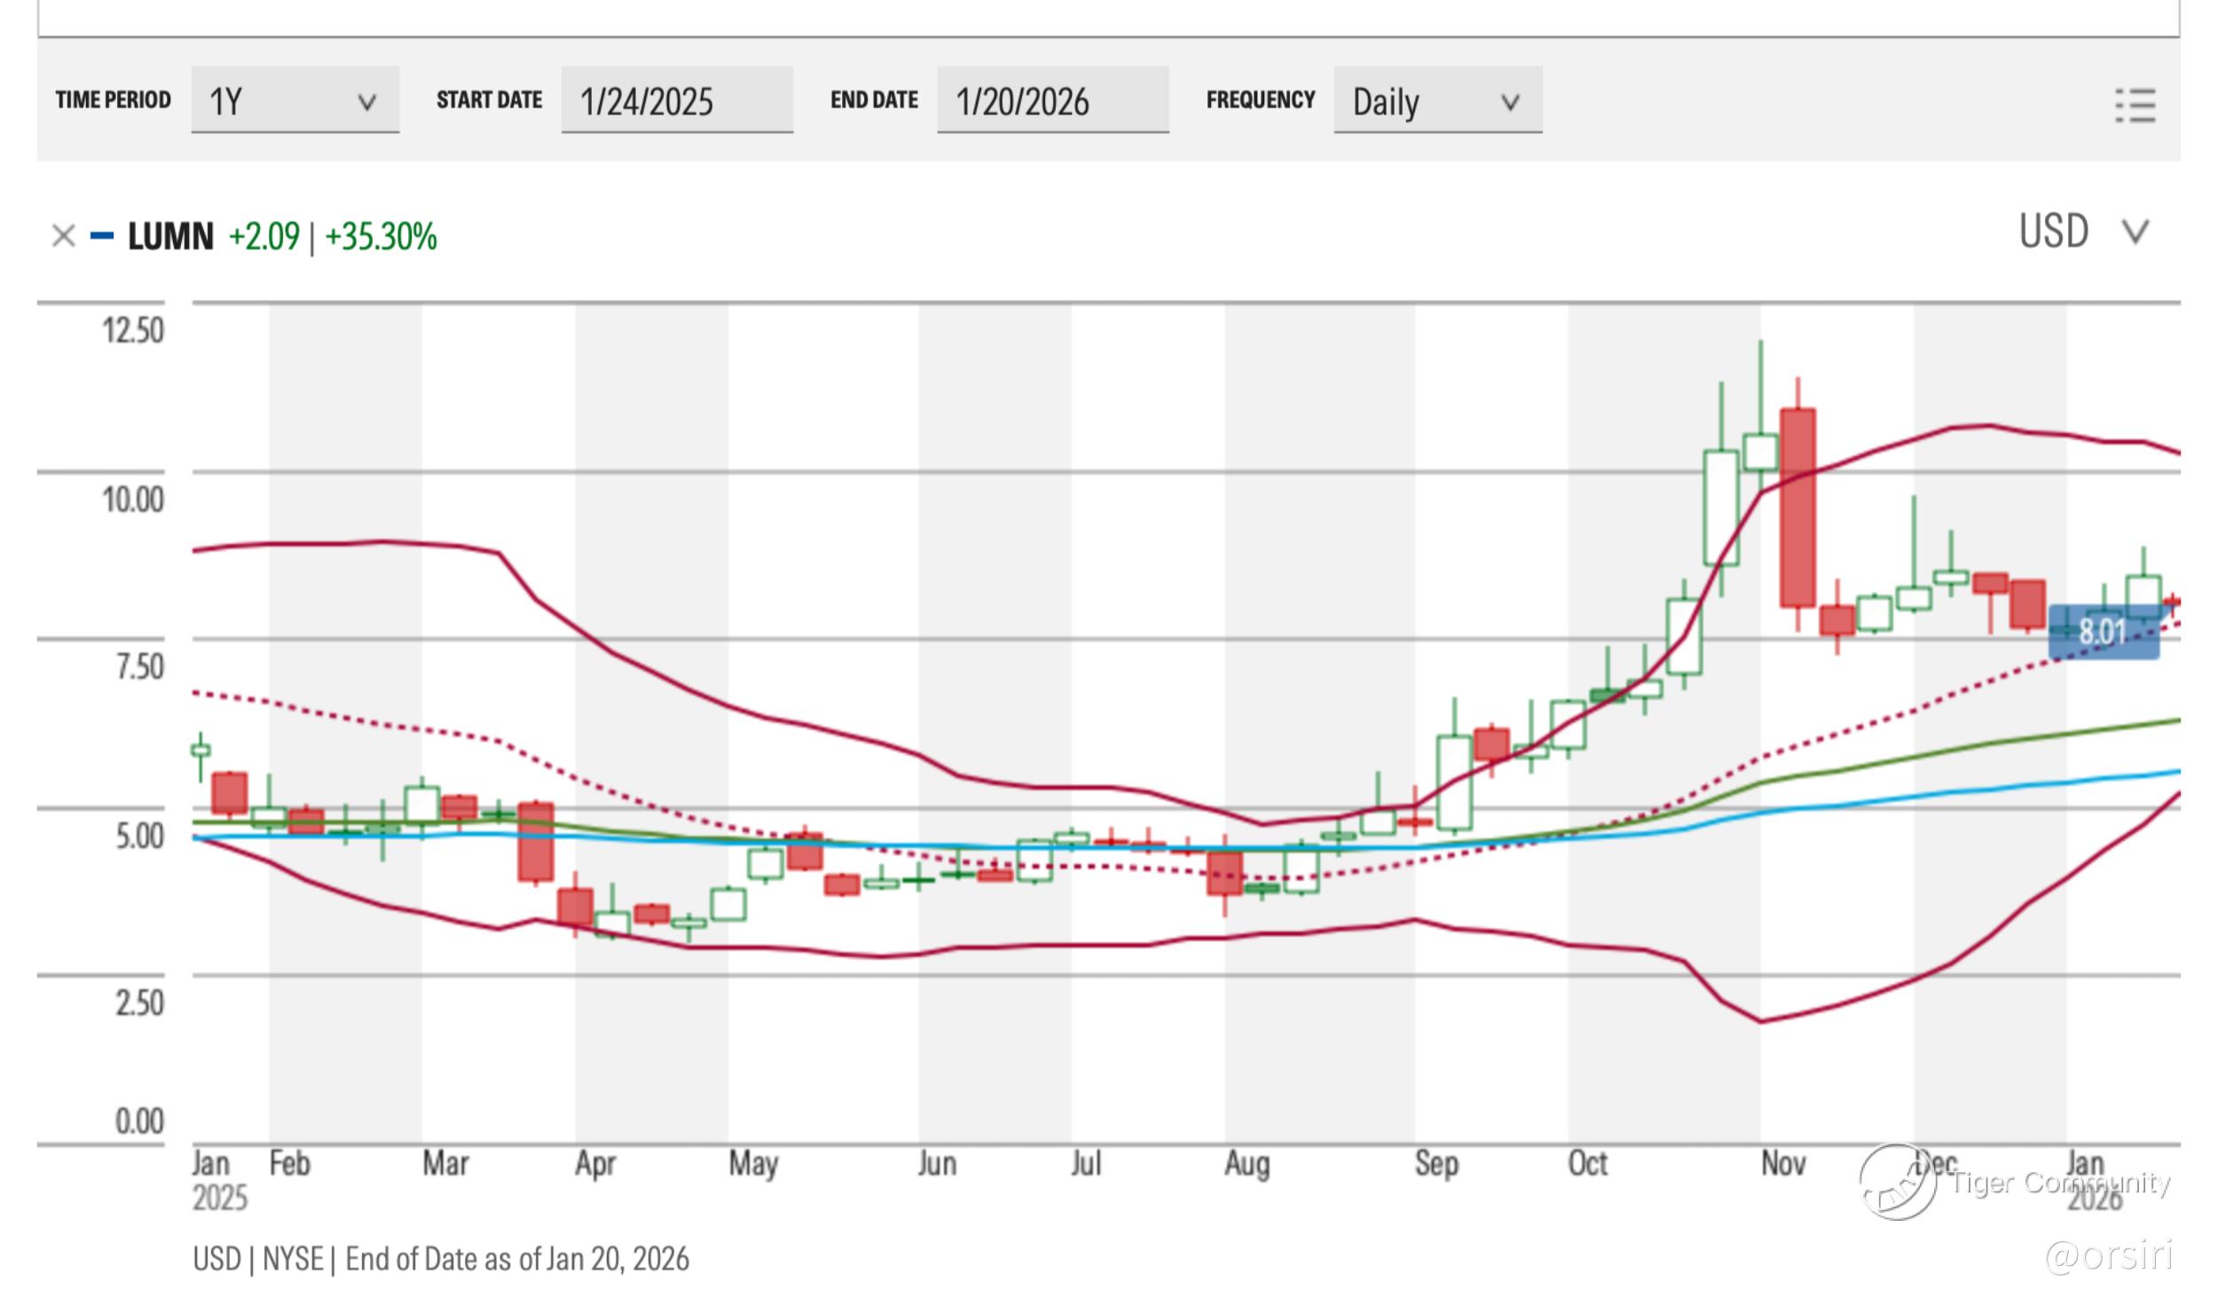Image resolution: width=2218 pixels, height=1306 pixels.
Task: Open the chart options list icon
Action: click(2135, 106)
